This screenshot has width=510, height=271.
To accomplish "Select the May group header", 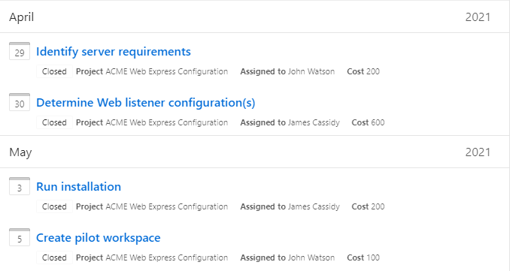I will click(255, 152).
